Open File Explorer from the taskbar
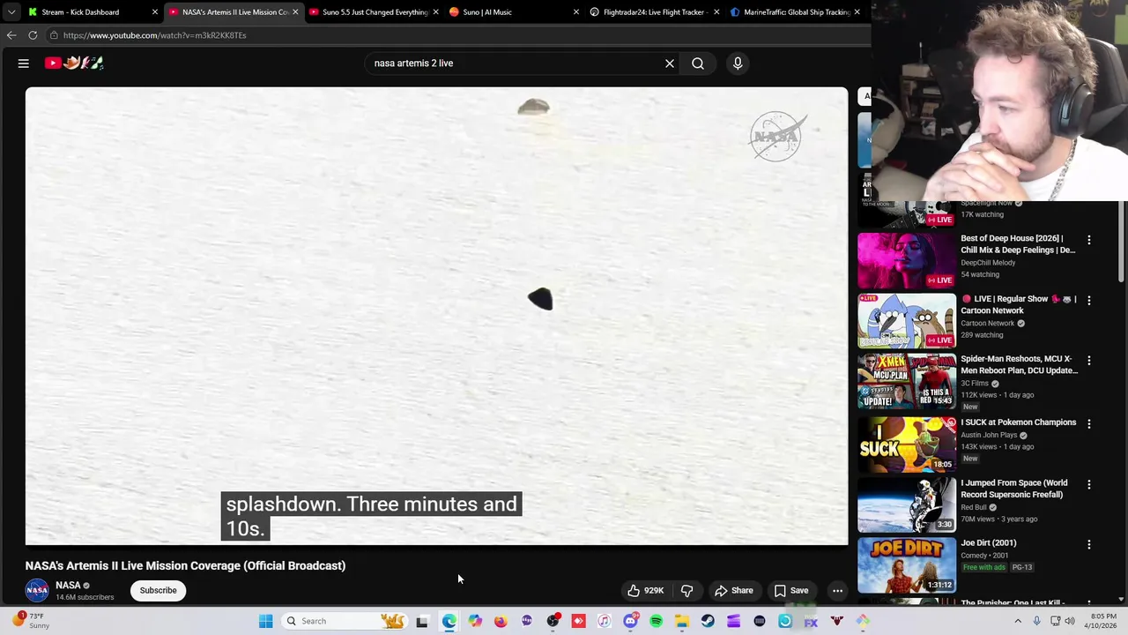Screen dimensions: 1128x635 click(x=682, y=621)
